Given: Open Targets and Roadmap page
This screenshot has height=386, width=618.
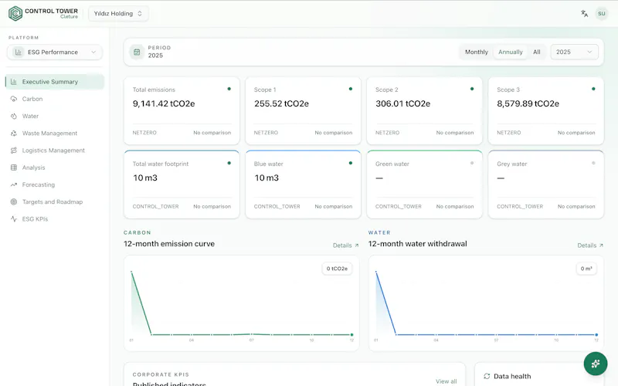Looking at the screenshot, I should [55, 201].
